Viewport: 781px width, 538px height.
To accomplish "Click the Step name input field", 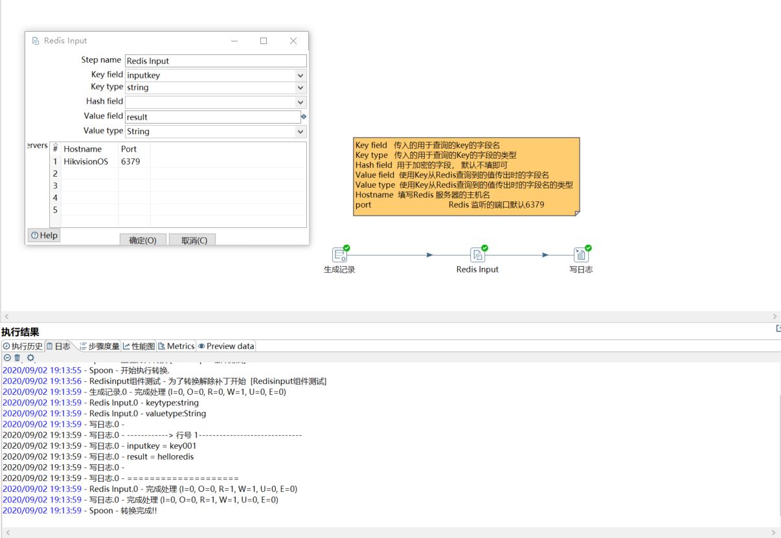I will point(216,61).
